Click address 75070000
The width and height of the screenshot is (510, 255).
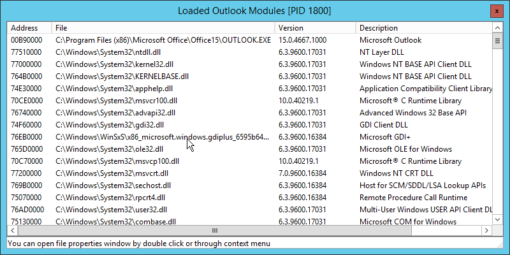(26, 198)
